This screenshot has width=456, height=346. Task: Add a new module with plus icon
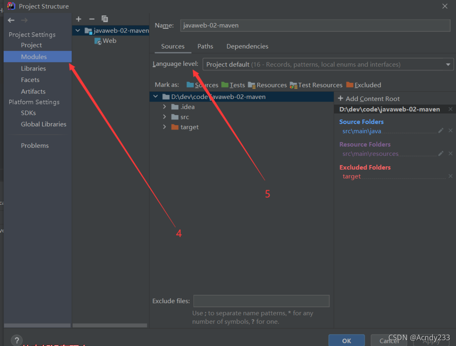(x=78, y=19)
